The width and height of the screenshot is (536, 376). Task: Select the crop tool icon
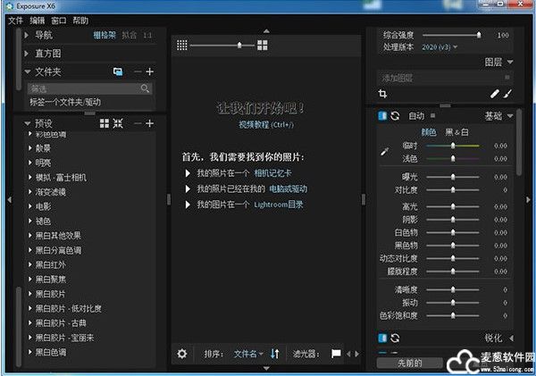(383, 93)
